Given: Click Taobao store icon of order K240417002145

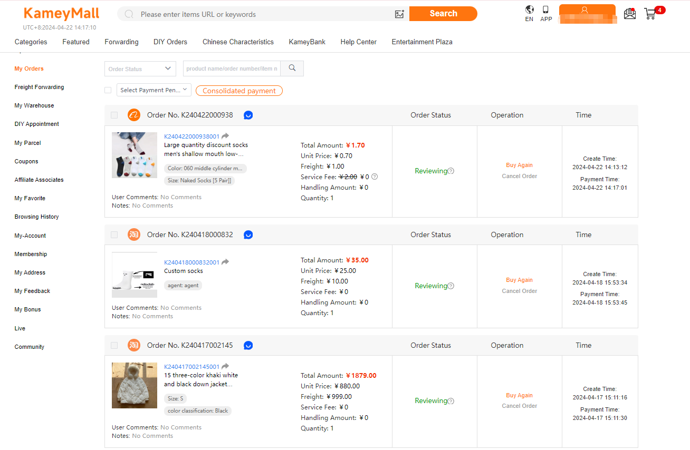Looking at the screenshot, I should coord(134,345).
